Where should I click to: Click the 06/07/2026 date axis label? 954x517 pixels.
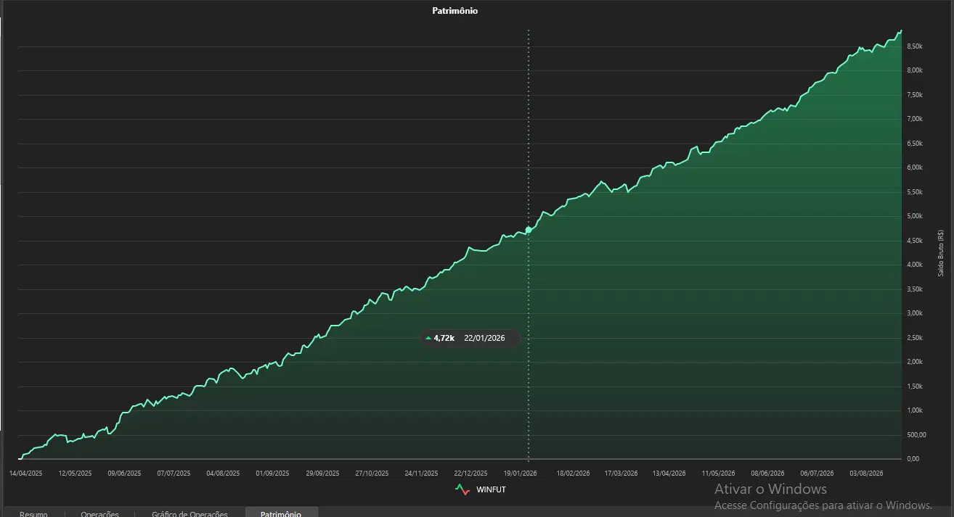pyautogui.click(x=817, y=473)
